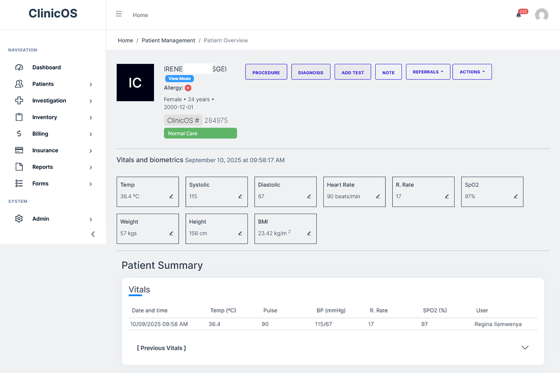Click the Insurance sidebar icon
Viewport: 560px width, 373px height.
click(x=19, y=150)
